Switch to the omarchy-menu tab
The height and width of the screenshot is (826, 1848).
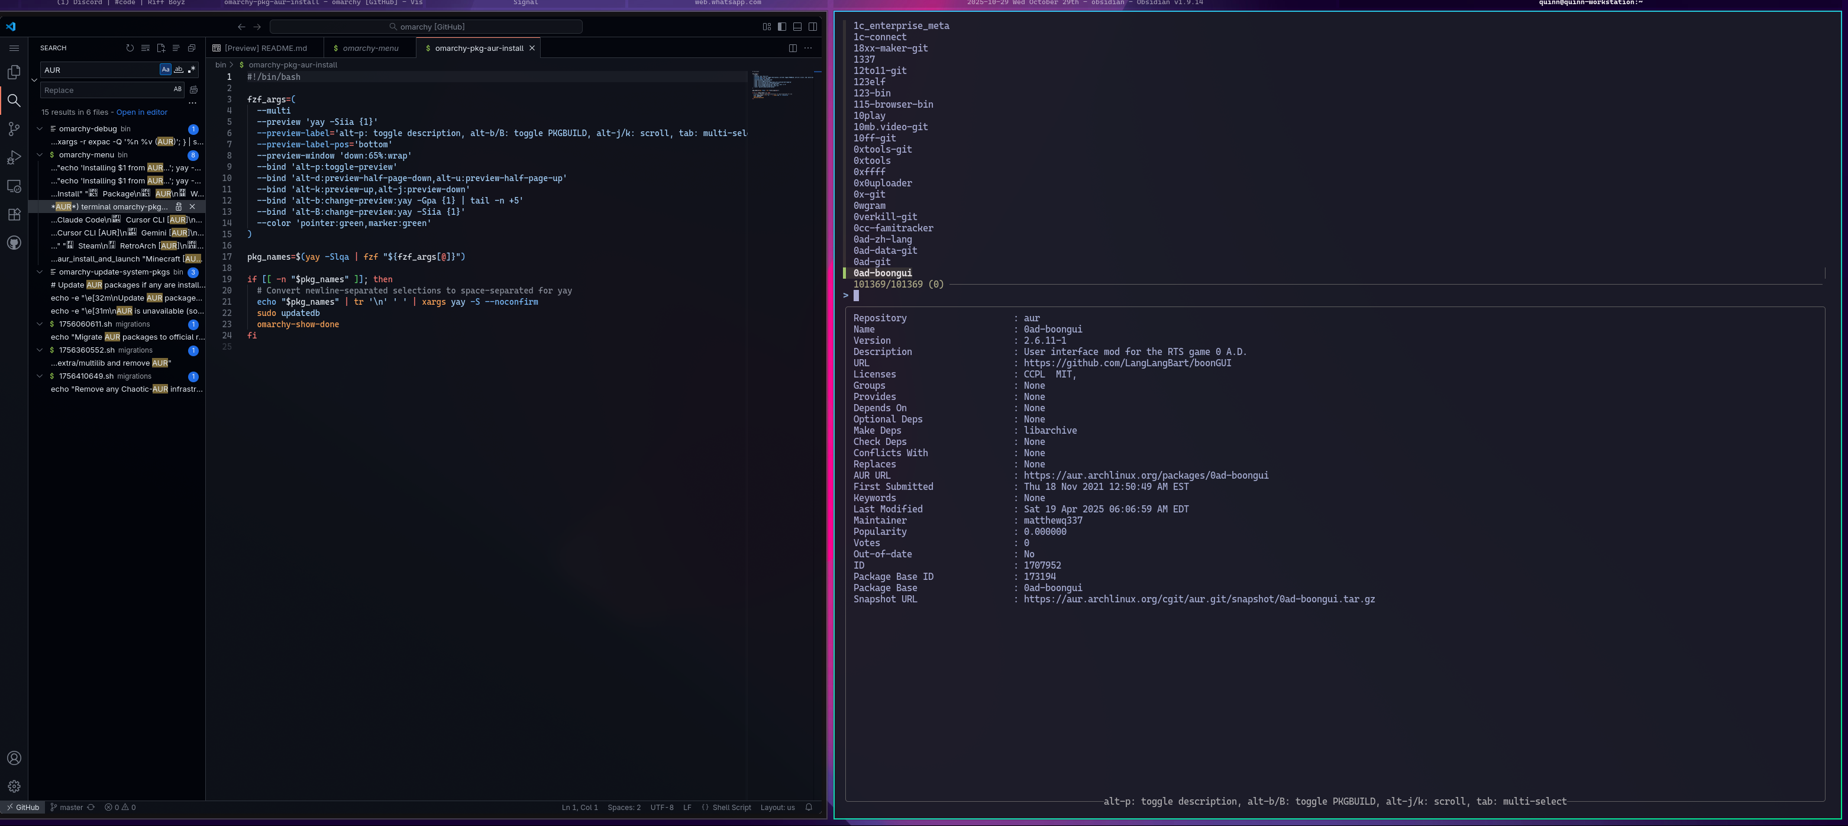pyautogui.click(x=370, y=48)
